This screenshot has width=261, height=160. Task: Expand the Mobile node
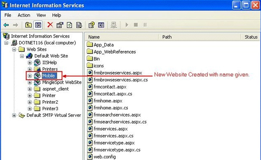29,76
